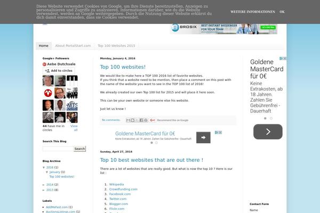Click Weitere Informationen in cookie banner
Image resolution: width=320 pixels, height=213 pixels.
253,12
